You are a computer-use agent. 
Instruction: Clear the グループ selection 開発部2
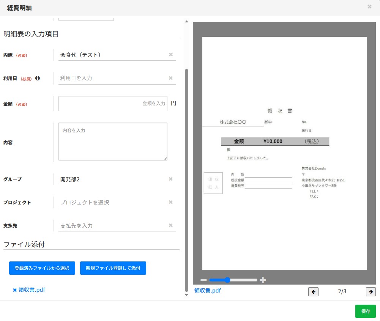point(170,179)
